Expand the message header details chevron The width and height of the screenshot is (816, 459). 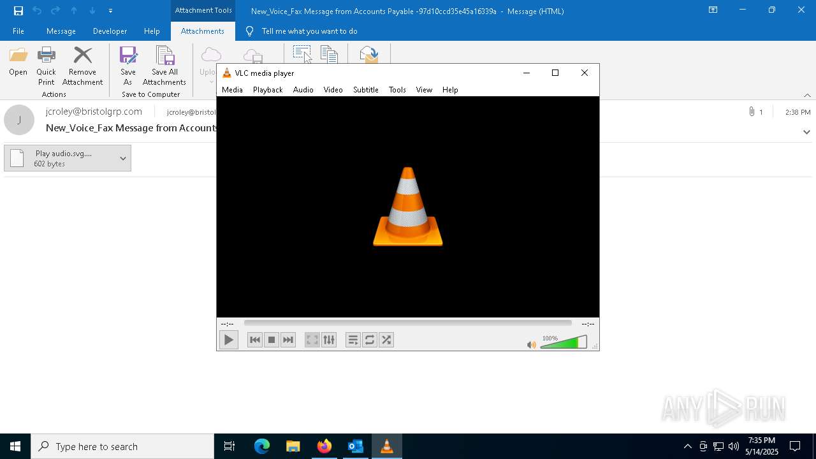[806, 132]
